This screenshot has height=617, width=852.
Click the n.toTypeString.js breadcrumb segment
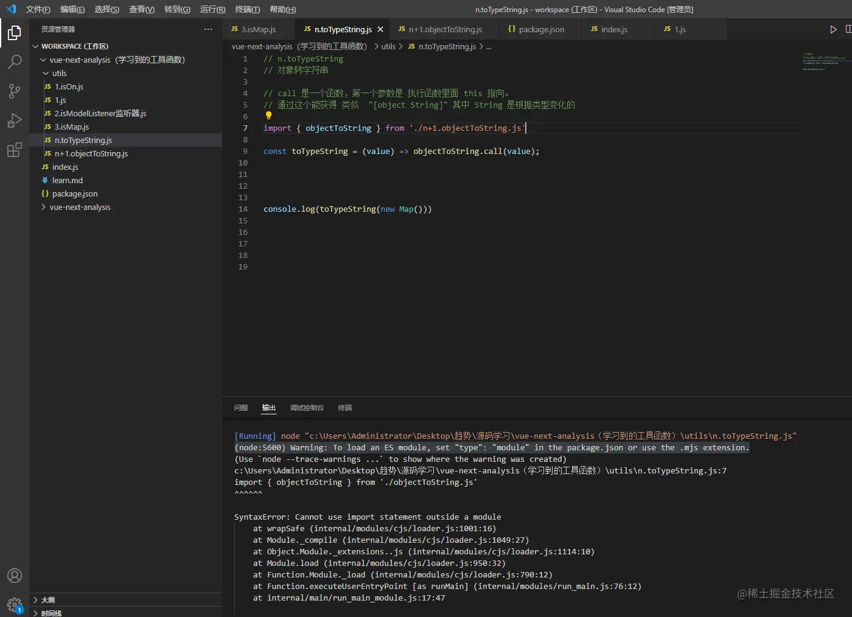click(442, 46)
